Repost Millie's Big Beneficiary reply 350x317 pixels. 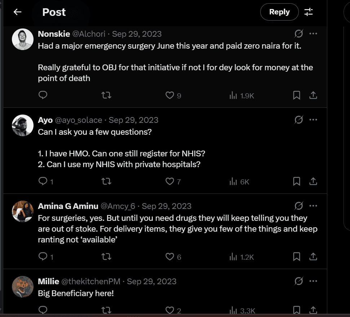click(106, 310)
